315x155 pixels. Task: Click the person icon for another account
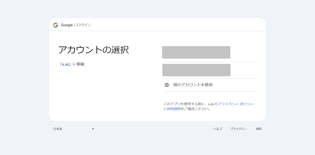point(167,85)
